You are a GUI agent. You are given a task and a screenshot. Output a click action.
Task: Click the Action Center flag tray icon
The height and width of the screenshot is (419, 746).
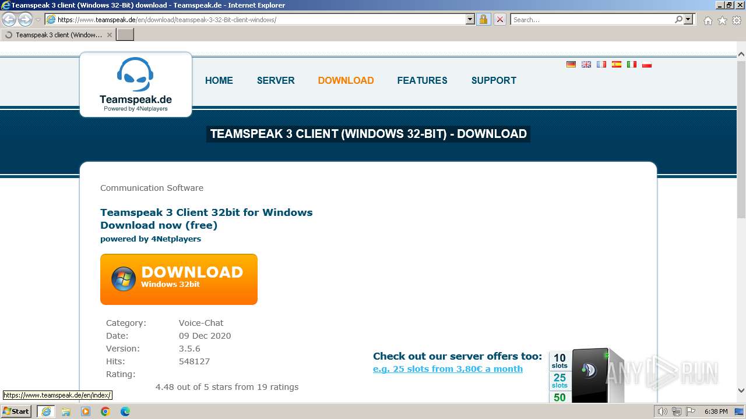pos(690,411)
